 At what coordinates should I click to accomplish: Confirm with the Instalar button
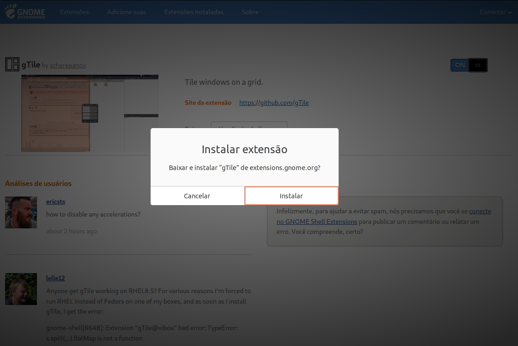pos(291,196)
